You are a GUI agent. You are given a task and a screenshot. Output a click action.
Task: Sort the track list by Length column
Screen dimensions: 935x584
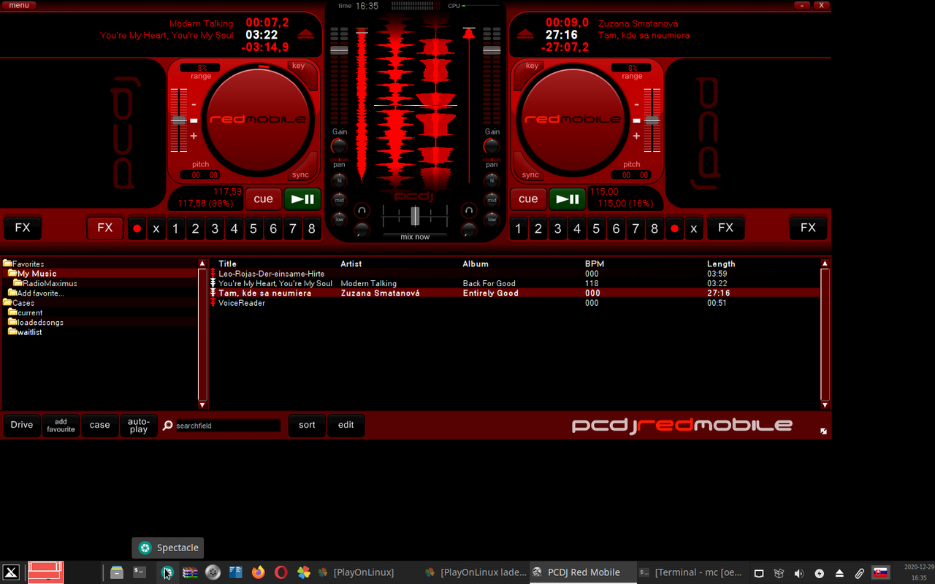(721, 264)
